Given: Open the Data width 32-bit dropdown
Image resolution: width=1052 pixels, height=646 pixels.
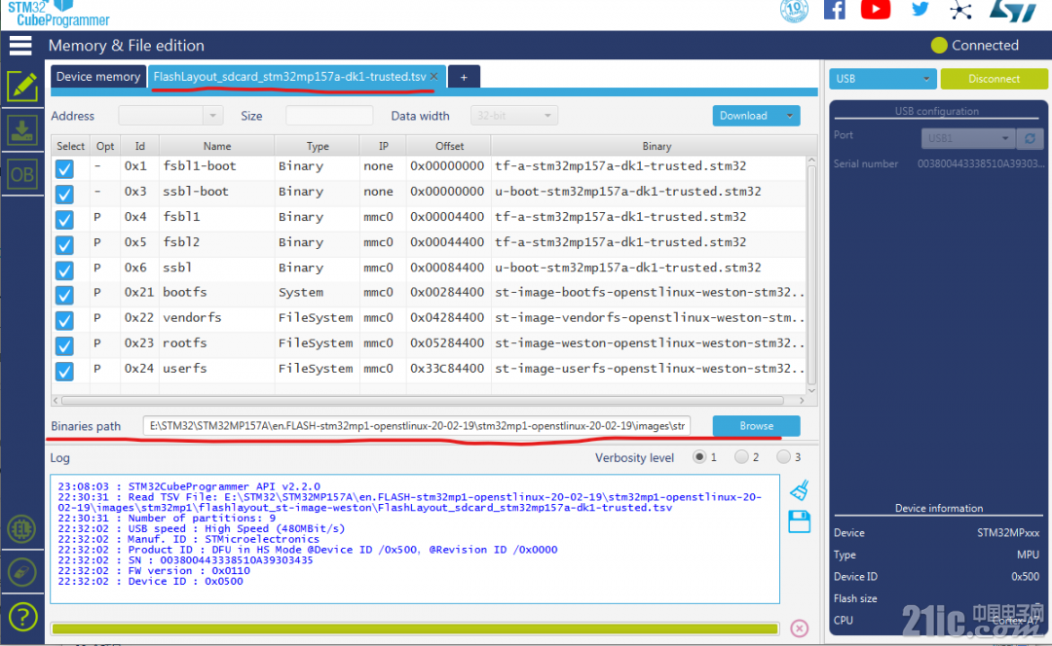Looking at the screenshot, I should [x=514, y=116].
